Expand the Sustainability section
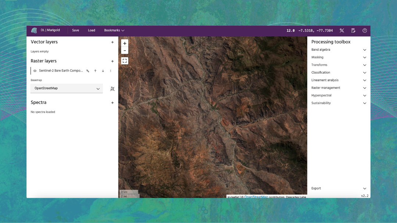Viewport: 397px width, 223px height. (x=339, y=103)
